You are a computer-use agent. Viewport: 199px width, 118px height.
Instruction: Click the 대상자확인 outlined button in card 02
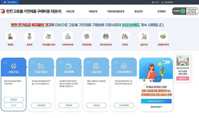41,105
